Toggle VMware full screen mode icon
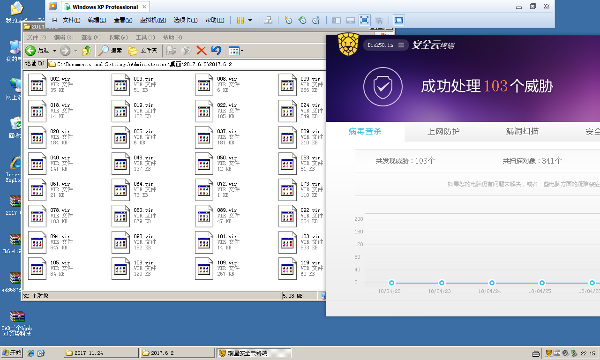 coord(365,20)
